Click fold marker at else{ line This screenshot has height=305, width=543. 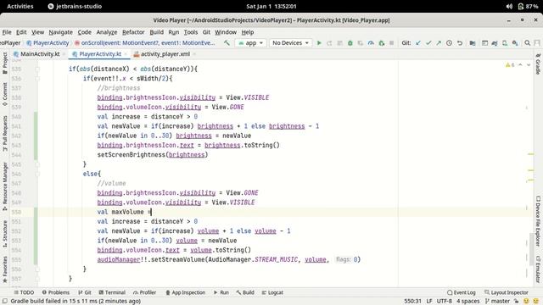click(37, 174)
